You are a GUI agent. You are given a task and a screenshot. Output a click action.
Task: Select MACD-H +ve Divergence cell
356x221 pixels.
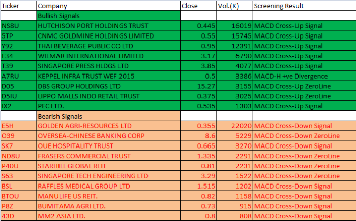pyautogui.click(x=305, y=76)
